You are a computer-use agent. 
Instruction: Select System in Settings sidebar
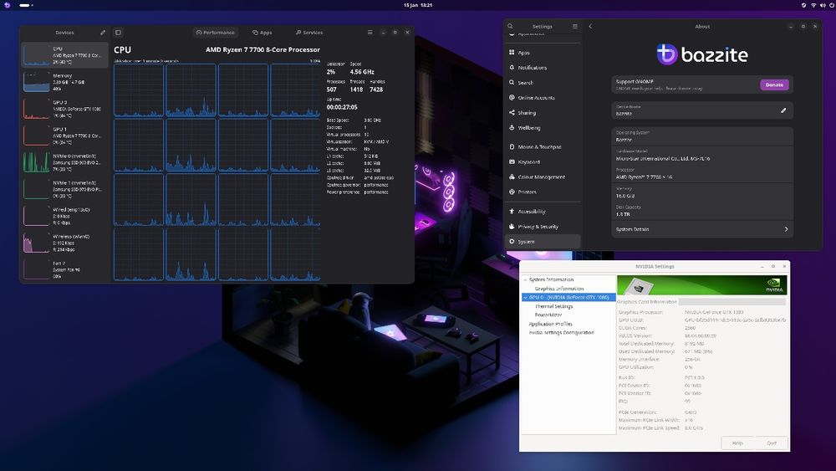click(x=543, y=242)
